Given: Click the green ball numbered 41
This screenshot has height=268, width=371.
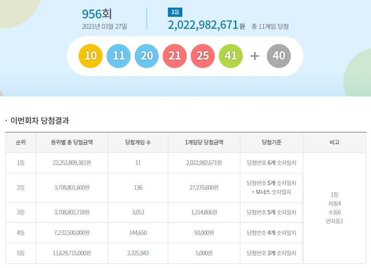Looking at the screenshot, I should (x=231, y=55).
